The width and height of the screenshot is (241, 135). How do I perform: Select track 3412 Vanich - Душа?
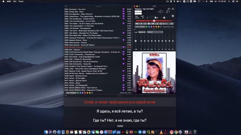pyautogui.click(x=98, y=83)
